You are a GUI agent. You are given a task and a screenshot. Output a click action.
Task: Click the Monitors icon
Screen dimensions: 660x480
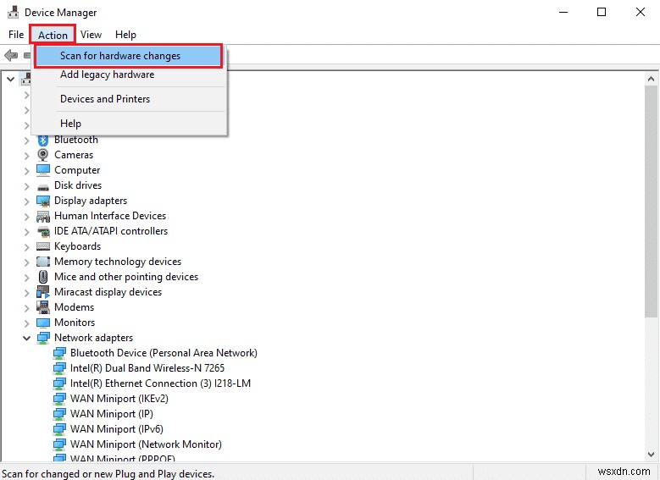tap(43, 323)
